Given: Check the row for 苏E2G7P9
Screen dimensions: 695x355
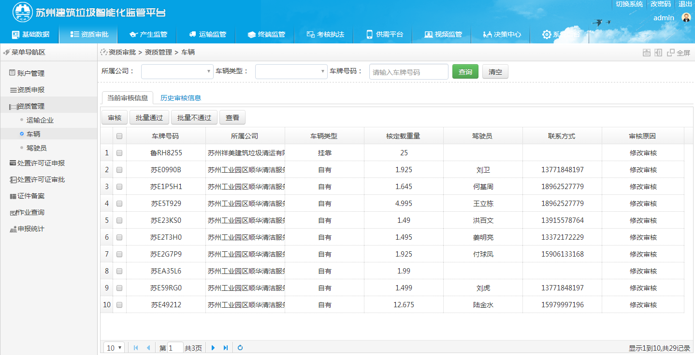Looking at the screenshot, I should pos(119,254).
